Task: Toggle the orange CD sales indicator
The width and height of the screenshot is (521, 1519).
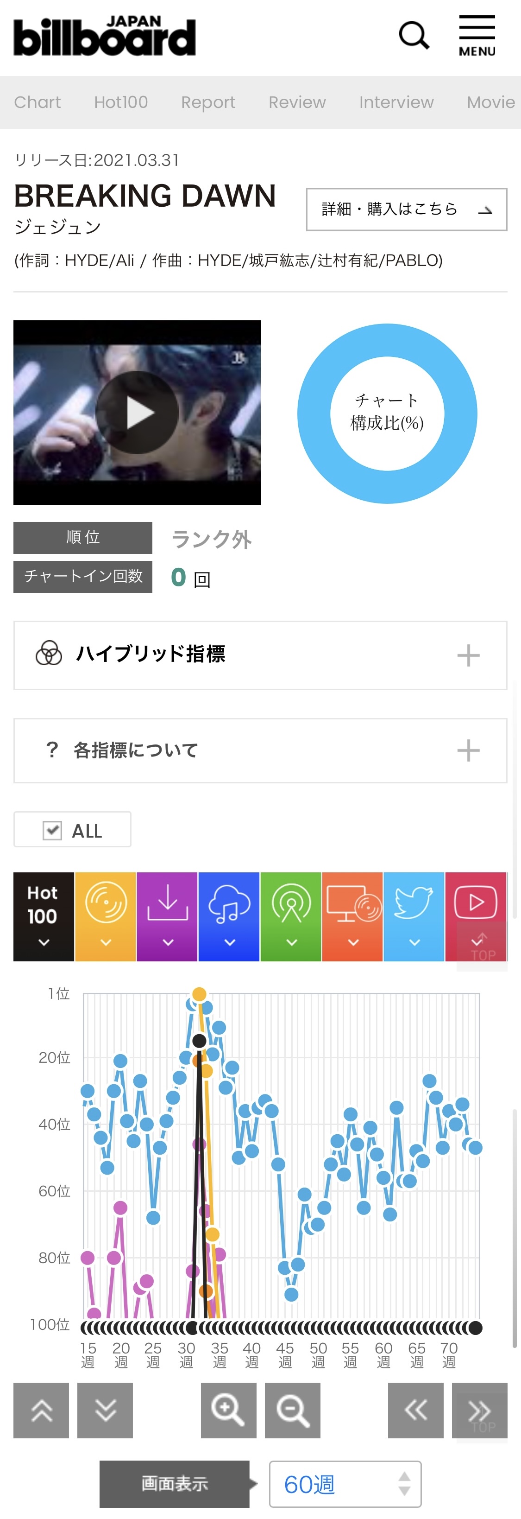Action: point(106,916)
